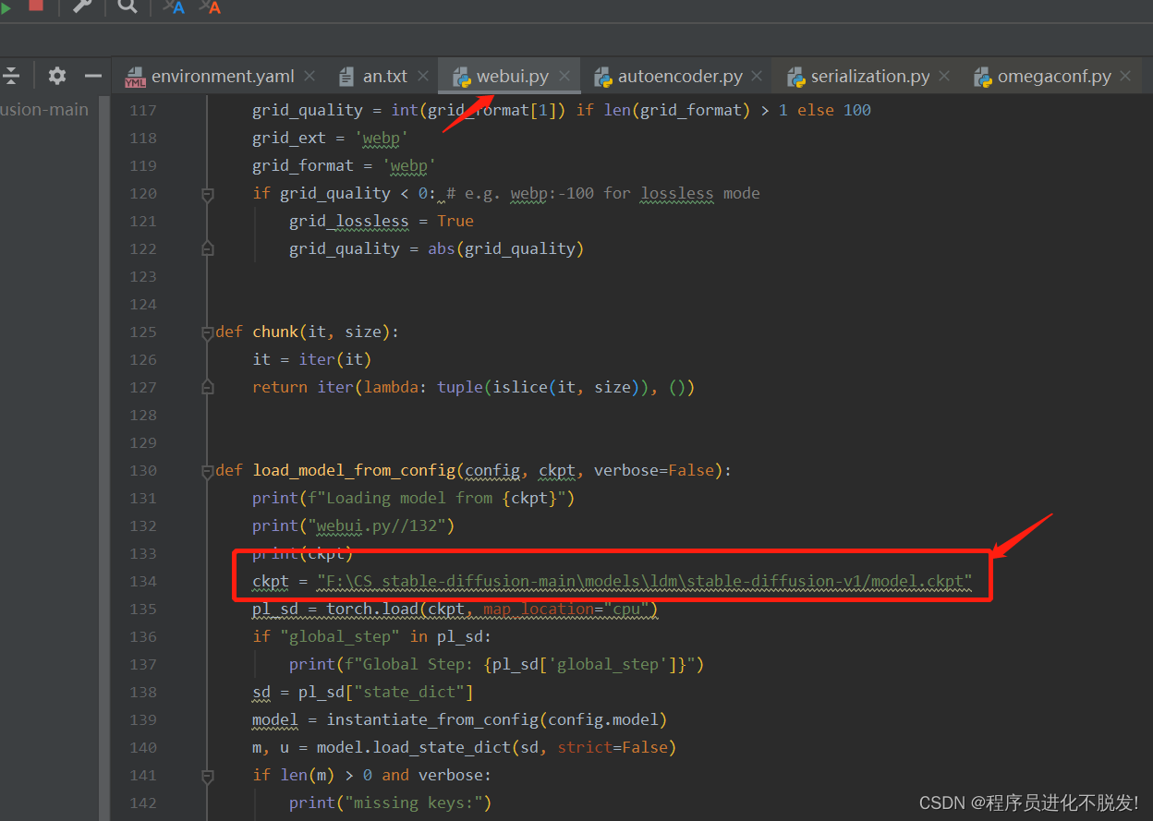This screenshot has height=821, width=1153.
Task: Collapse the if block at line 120
Action: pos(208,194)
